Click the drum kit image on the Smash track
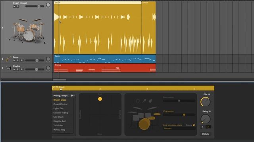254x142 pixels. [28, 31]
